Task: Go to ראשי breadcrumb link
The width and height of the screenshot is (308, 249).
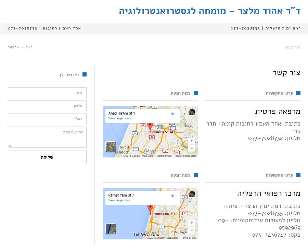Action: pyautogui.click(x=29, y=47)
